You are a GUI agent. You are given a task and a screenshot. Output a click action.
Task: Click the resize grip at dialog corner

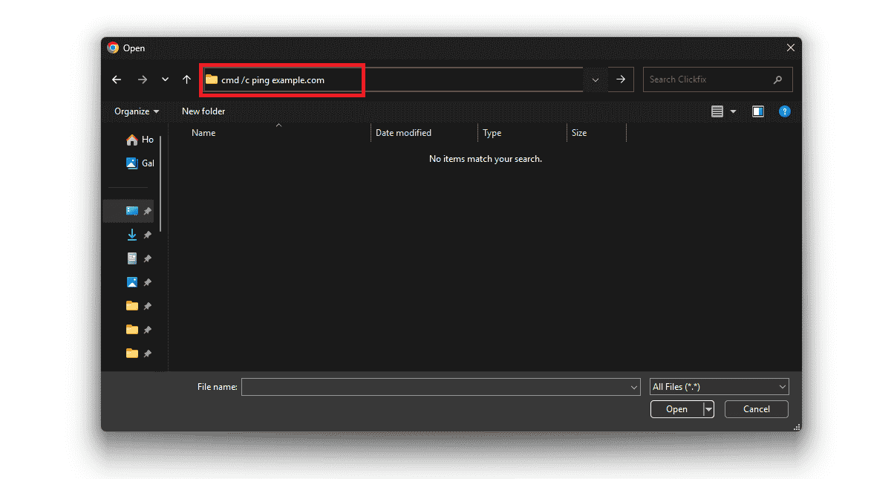pyautogui.click(x=797, y=427)
